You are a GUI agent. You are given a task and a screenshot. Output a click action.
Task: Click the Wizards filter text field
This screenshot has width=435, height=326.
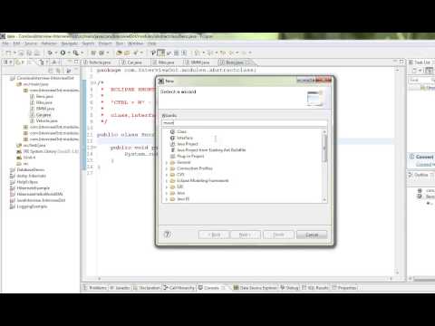[245, 123]
